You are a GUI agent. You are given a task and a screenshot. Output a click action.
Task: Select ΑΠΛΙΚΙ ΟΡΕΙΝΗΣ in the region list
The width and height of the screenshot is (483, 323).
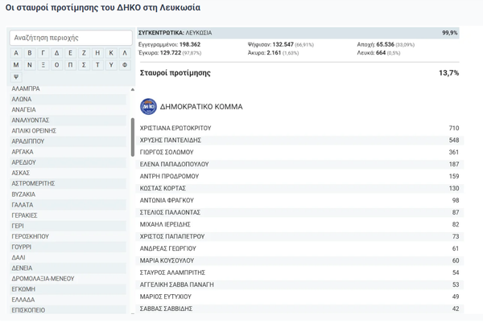coord(68,131)
